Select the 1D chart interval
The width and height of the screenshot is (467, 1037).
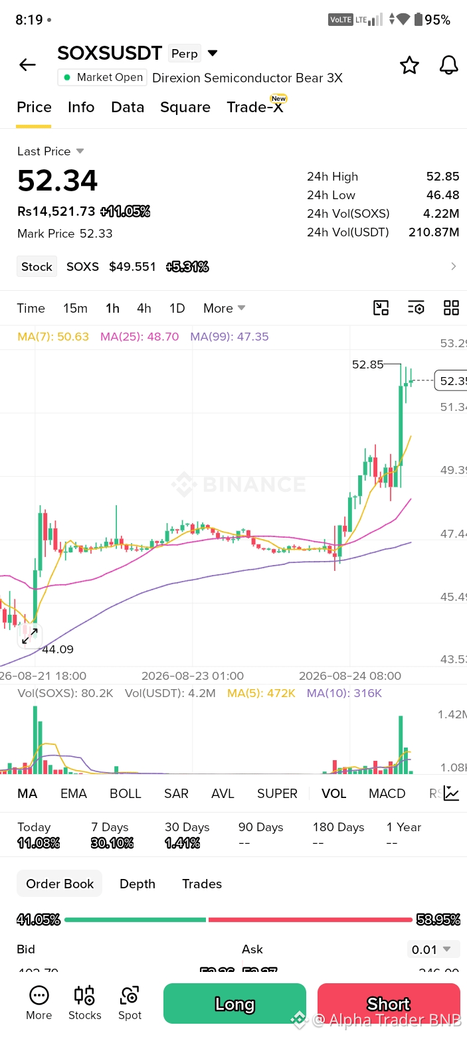(x=177, y=308)
